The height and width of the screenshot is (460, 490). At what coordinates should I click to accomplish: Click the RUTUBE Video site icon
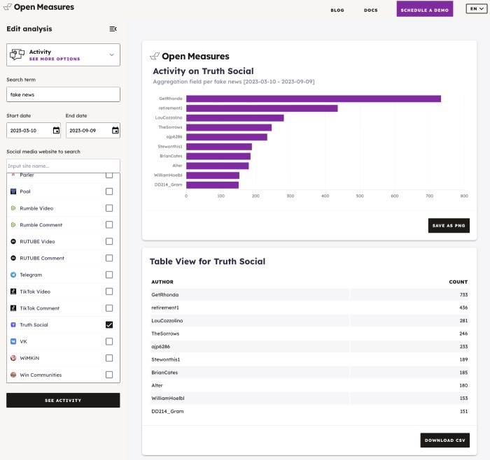13,241
